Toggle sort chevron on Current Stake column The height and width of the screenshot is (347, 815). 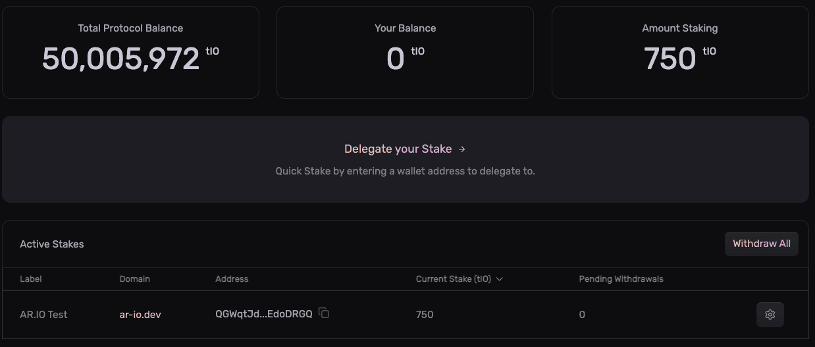click(500, 279)
